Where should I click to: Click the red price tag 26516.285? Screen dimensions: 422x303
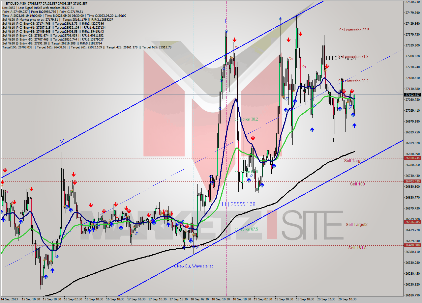[412, 222]
